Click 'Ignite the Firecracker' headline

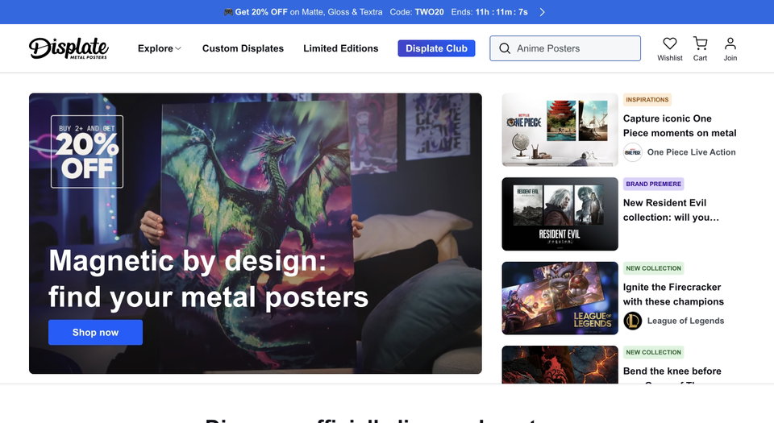coord(673,294)
